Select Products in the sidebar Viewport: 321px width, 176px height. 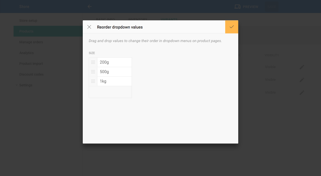click(x=48, y=31)
